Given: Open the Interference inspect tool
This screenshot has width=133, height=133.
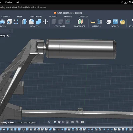Looking at the screenshot, I should click(100, 22).
